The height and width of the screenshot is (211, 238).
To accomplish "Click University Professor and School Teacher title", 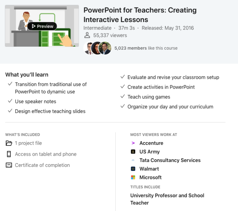I will [167, 199].
